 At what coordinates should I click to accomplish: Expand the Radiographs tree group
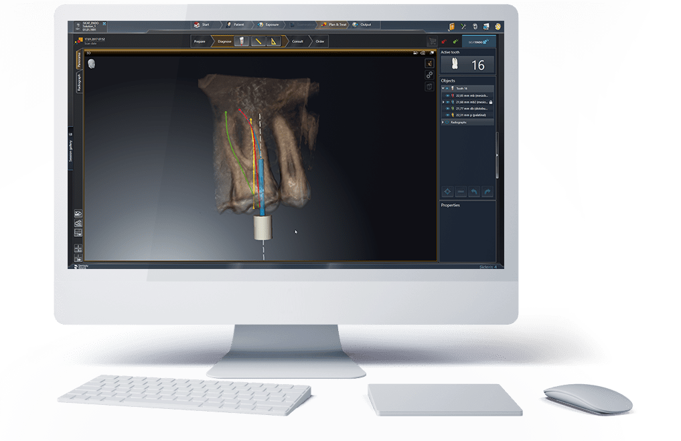(443, 122)
